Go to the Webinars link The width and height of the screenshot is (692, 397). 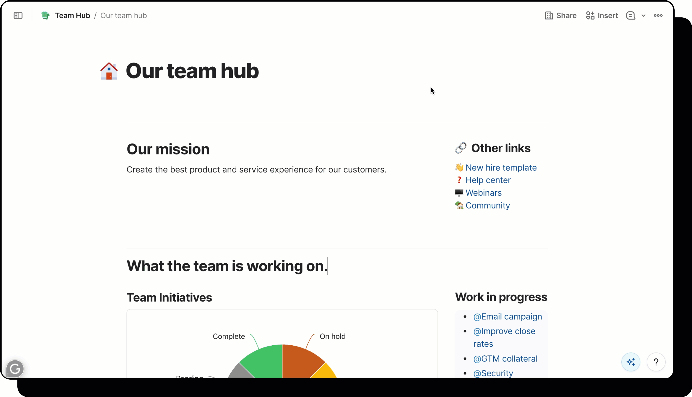[x=483, y=193]
